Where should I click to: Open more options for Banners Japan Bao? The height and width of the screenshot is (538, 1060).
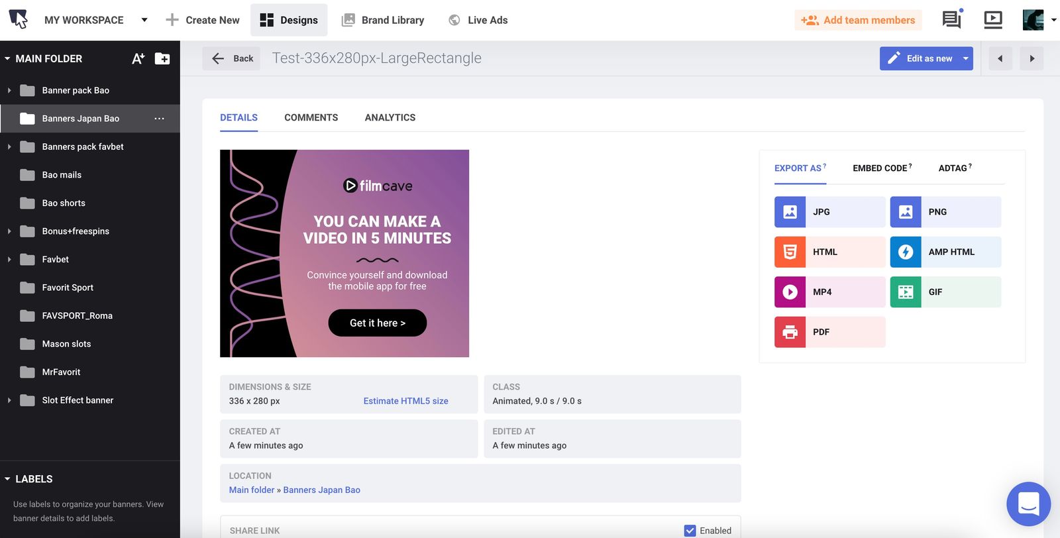point(159,119)
